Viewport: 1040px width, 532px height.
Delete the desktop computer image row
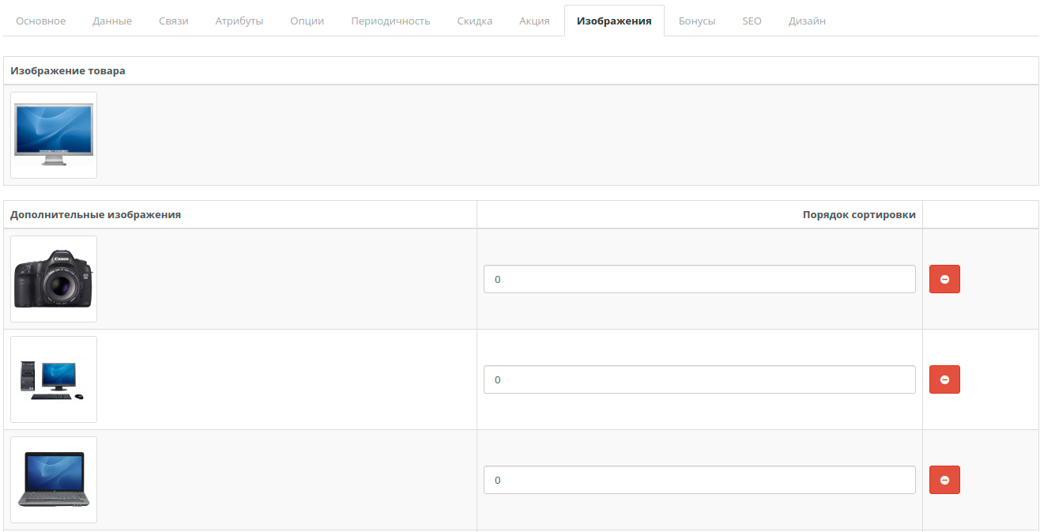[x=944, y=379]
